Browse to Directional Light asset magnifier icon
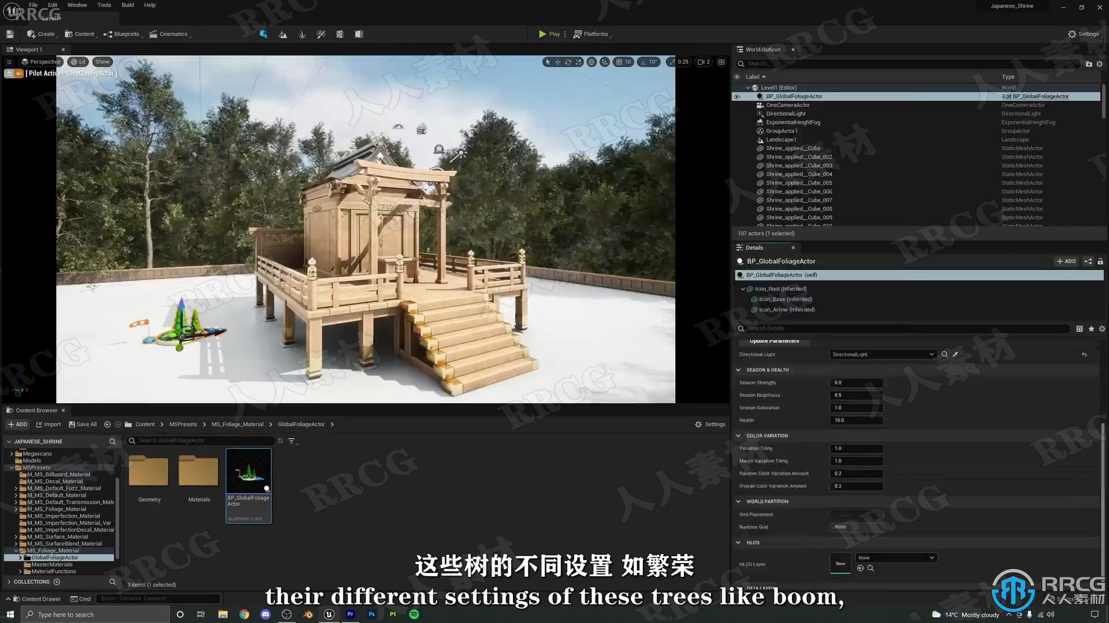This screenshot has width=1109, height=623. click(x=945, y=354)
